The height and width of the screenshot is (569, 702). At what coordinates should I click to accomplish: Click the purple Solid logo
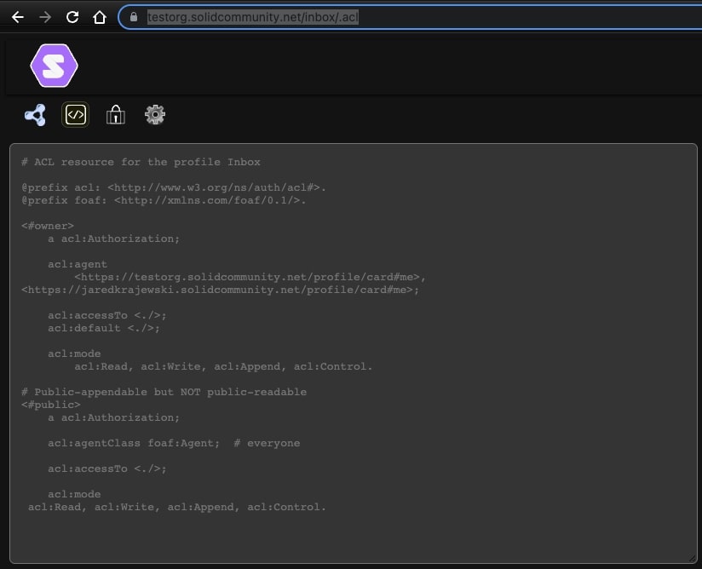(x=55, y=66)
